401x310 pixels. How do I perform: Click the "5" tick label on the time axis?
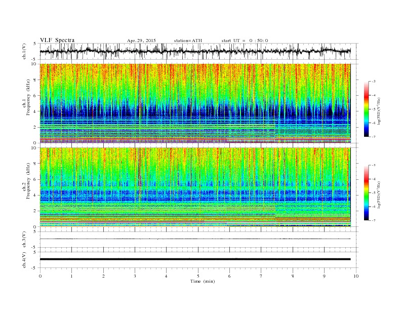[x=198, y=276]
